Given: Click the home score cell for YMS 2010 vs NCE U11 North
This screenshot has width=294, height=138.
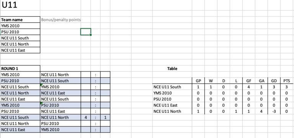Looking at the screenshot, I should (x=86, y=75).
